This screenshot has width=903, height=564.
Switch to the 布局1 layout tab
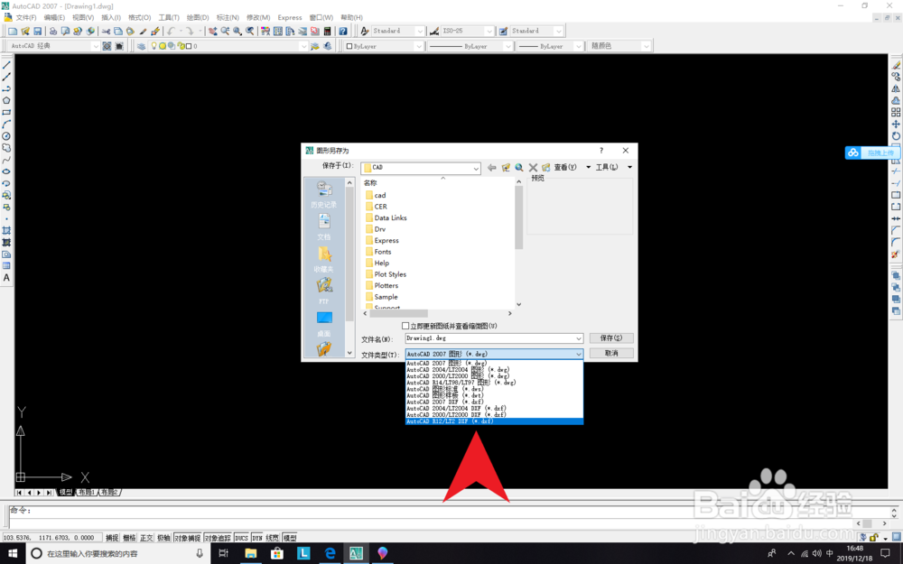(x=86, y=492)
